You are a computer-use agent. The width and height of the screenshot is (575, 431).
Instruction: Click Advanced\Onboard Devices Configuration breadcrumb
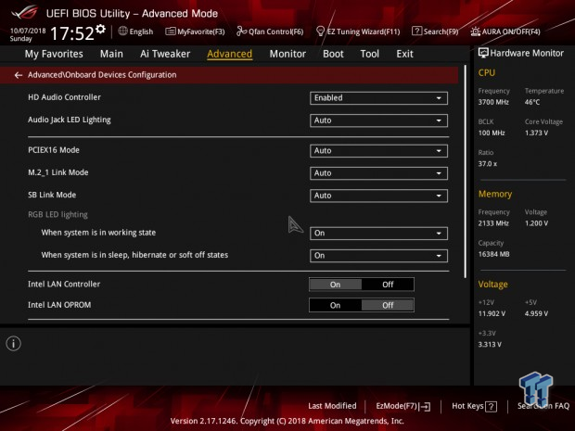tap(102, 75)
